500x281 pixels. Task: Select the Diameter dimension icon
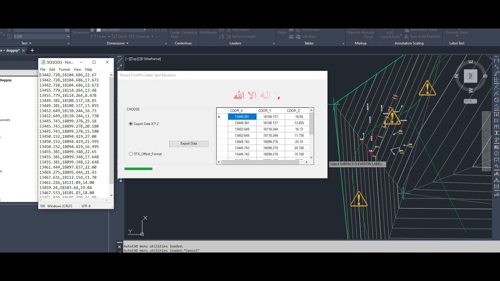click(x=496, y=100)
